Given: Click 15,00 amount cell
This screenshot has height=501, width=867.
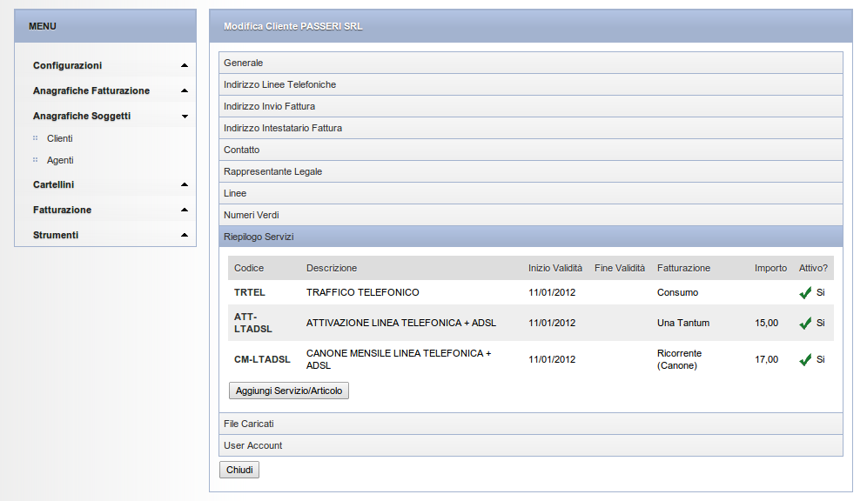Looking at the screenshot, I should [766, 323].
